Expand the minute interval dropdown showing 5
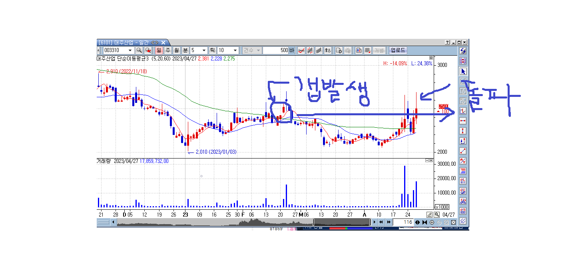This screenshot has height=269, width=566. 204,50
